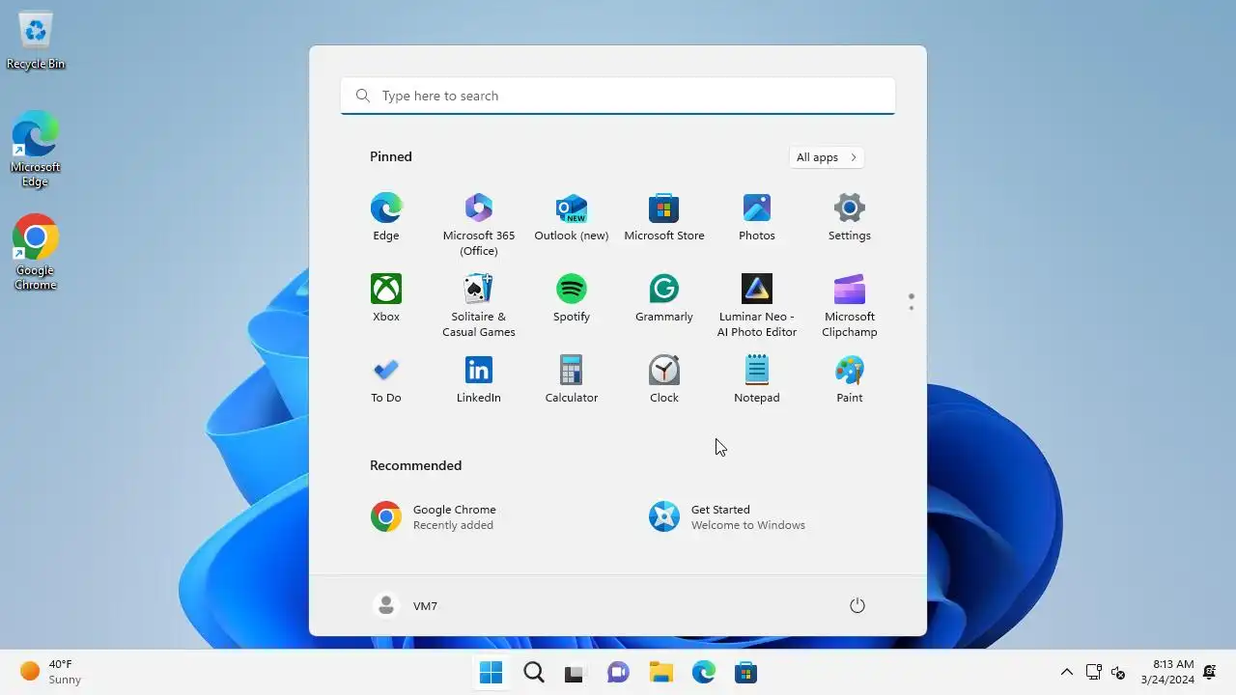1236x695 pixels.
Task: Open notification center bell icon
Action: (x=1209, y=672)
